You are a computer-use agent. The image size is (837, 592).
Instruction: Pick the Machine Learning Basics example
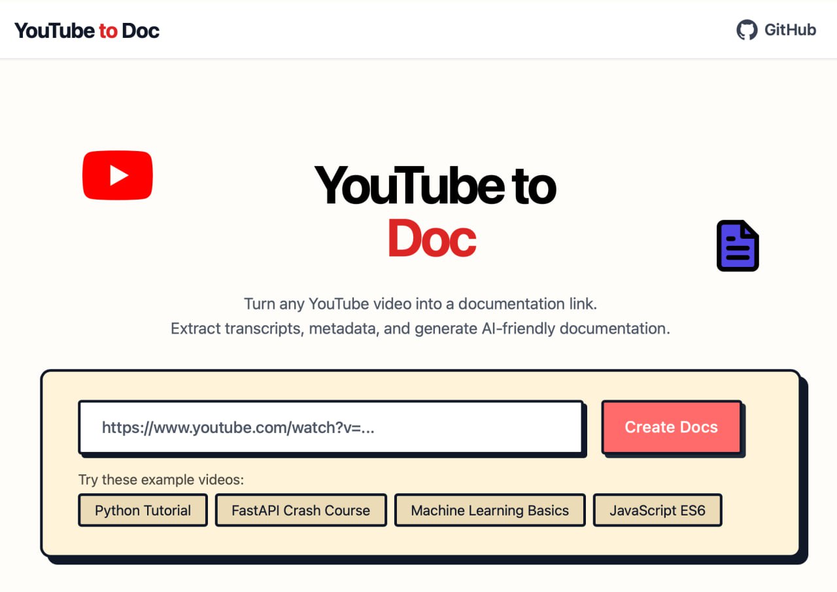coord(490,510)
